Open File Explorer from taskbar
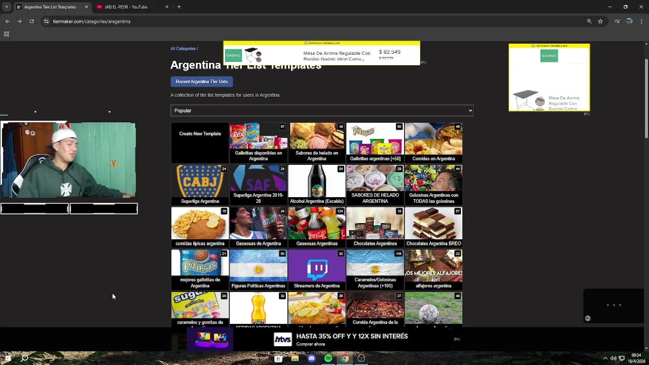Viewport: 649px width, 365px height. pos(295,358)
